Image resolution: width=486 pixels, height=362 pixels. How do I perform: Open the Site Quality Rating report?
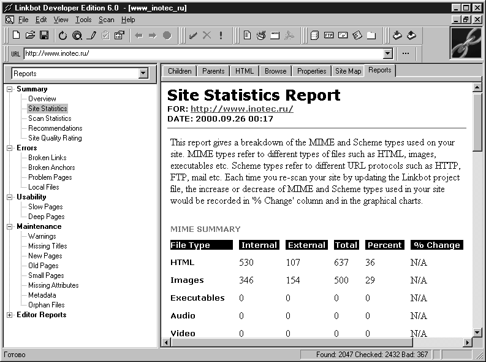coord(55,138)
